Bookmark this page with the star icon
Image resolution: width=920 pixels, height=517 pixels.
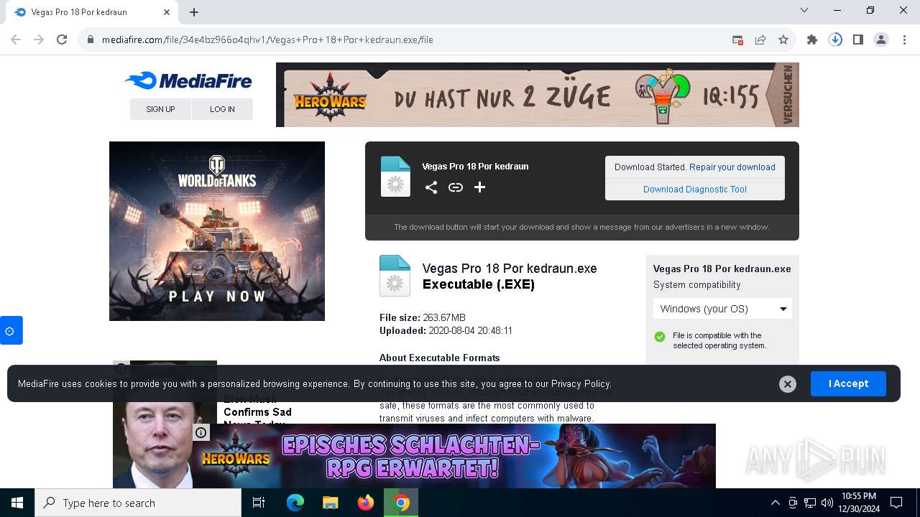tap(783, 39)
